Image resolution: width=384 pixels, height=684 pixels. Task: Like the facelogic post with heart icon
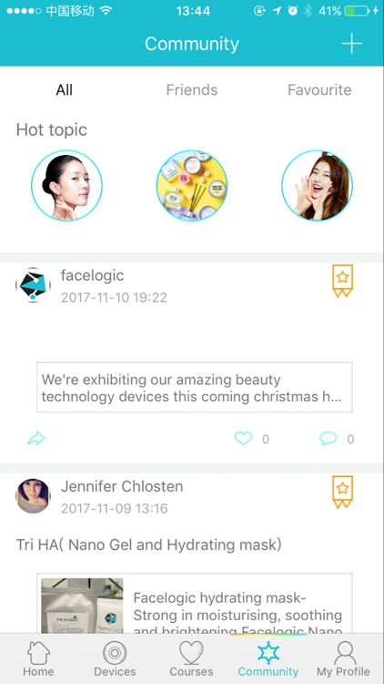tap(243, 438)
